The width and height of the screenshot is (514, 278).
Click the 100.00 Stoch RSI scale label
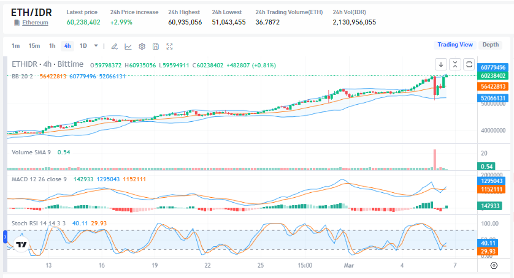click(489, 224)
